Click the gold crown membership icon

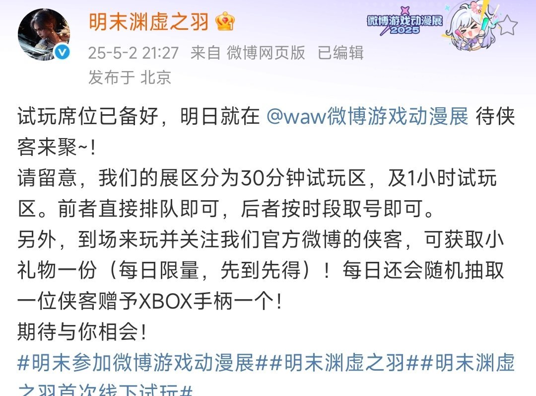click(225, 21)
